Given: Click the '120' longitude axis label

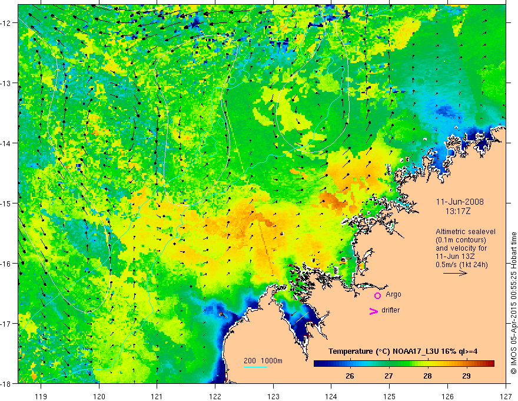Looking at the screenshot, I should (99, 396).
